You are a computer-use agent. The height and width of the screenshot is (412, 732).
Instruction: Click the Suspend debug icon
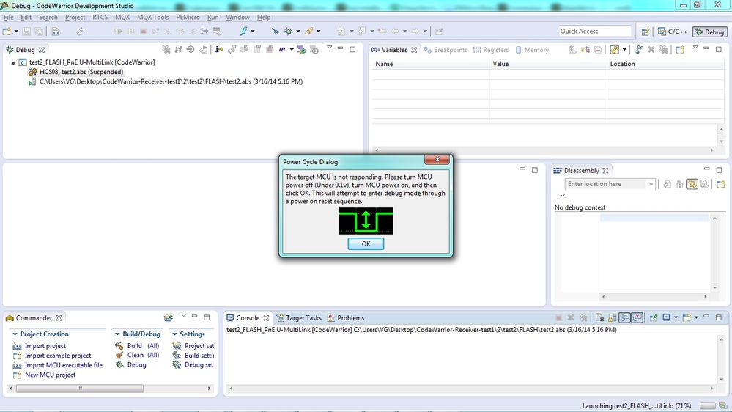(x=130, y=32)
